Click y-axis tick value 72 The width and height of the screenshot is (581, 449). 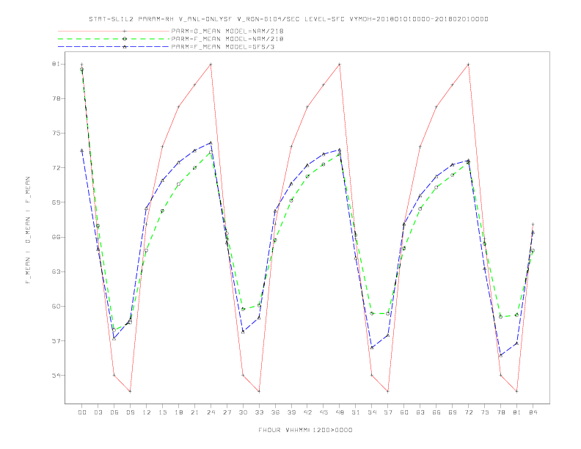[x=56, y=168]
